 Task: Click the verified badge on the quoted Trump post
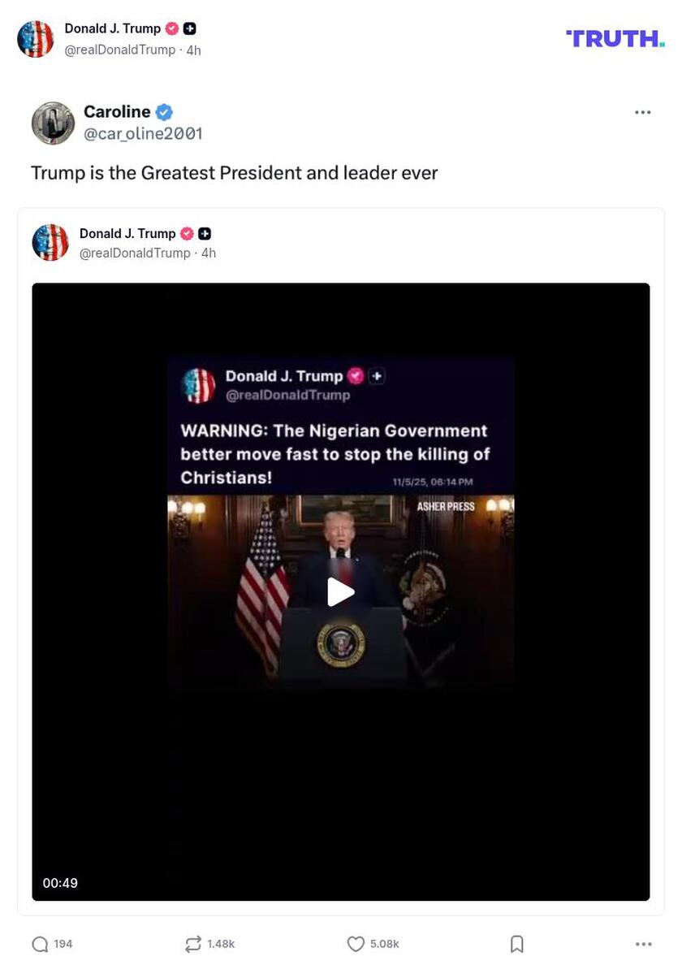tap(187, 233)
